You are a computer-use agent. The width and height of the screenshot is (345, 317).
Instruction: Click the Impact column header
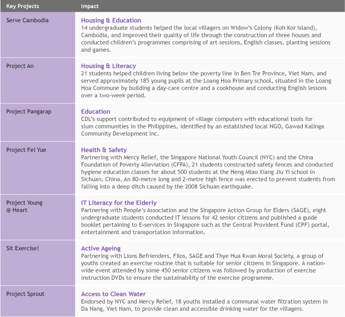pyautogui.click(x=90, y=6)
